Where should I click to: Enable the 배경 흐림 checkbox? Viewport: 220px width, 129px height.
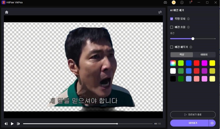click(172, 27)
